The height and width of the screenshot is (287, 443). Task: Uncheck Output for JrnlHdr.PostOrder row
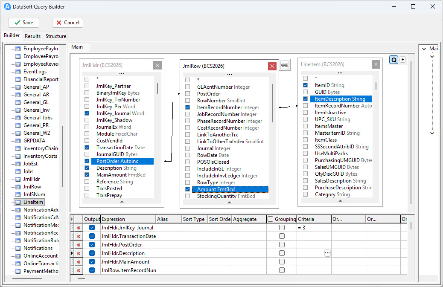pos(92,245)
